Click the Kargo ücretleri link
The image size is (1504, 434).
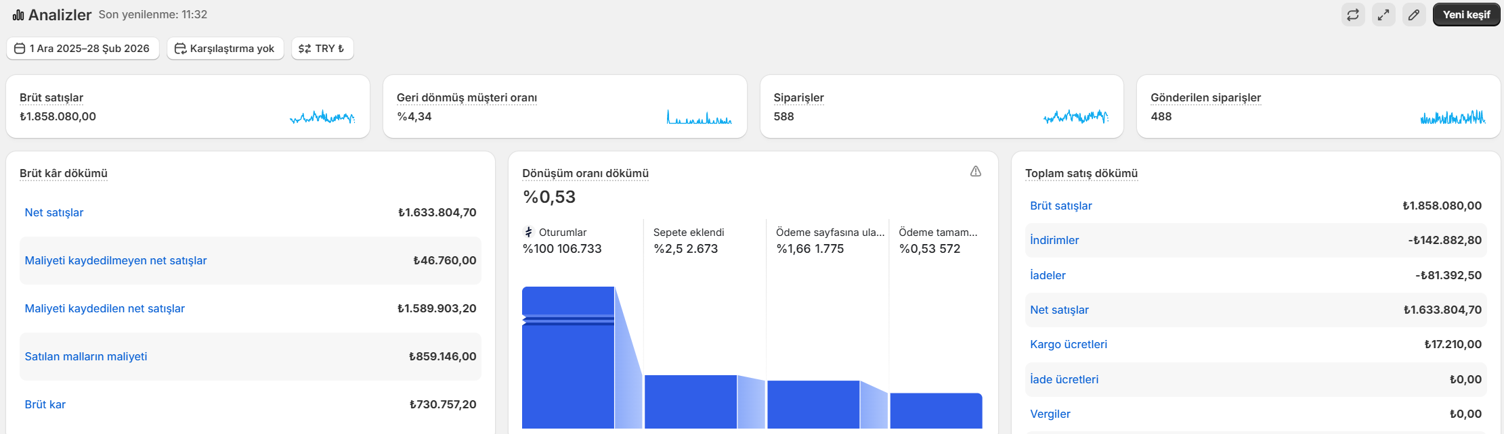point(1069,344)
